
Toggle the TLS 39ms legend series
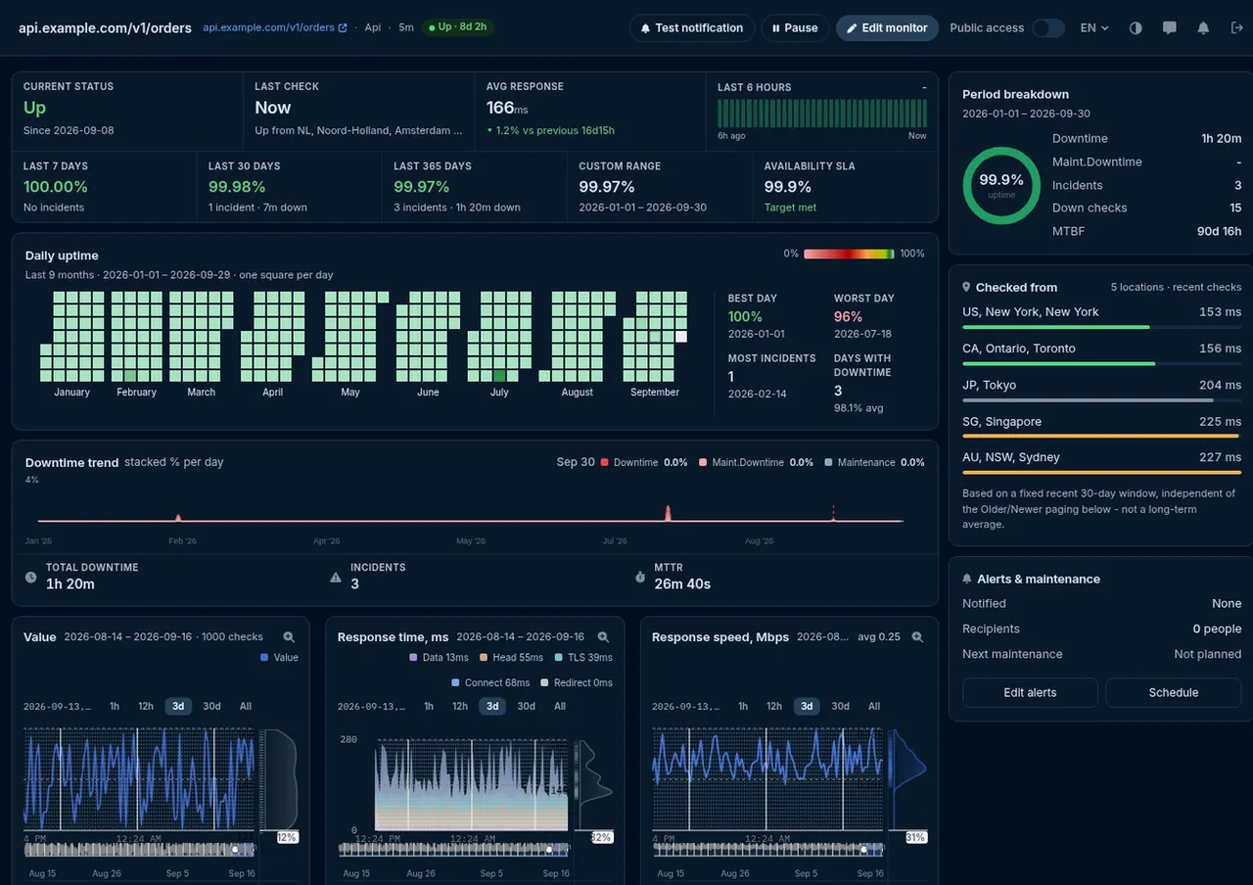(x=583, y=658)
